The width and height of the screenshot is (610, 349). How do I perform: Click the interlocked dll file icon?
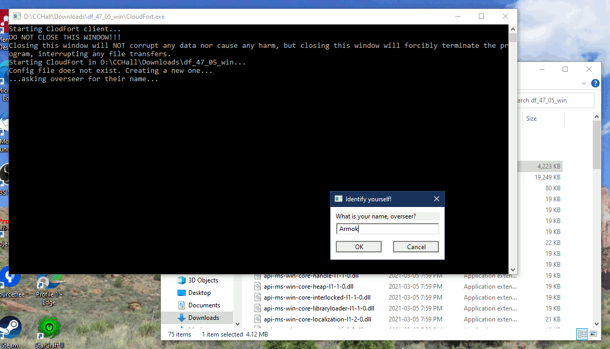tap(258, 298)
